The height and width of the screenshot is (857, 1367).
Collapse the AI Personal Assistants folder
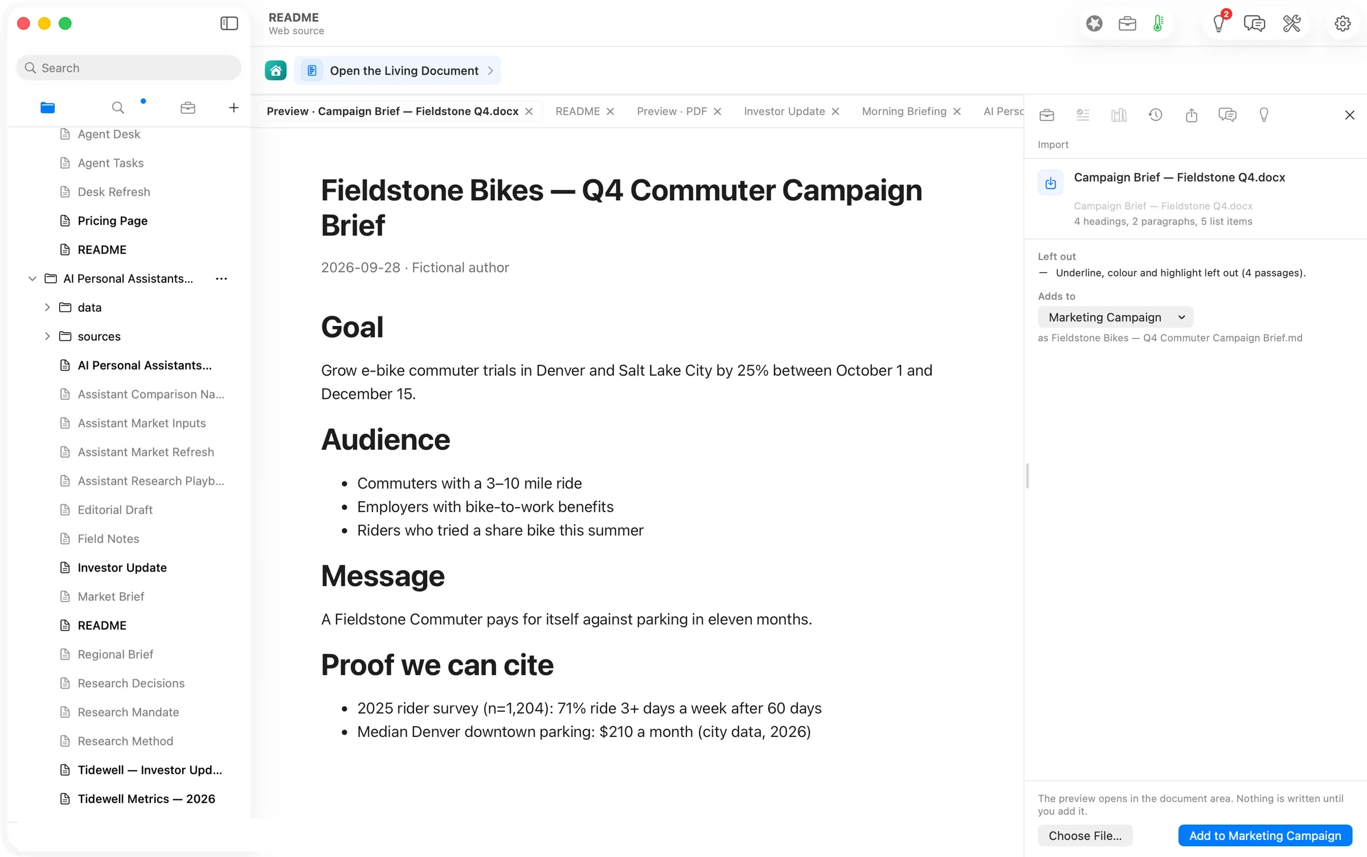point(32,278)
